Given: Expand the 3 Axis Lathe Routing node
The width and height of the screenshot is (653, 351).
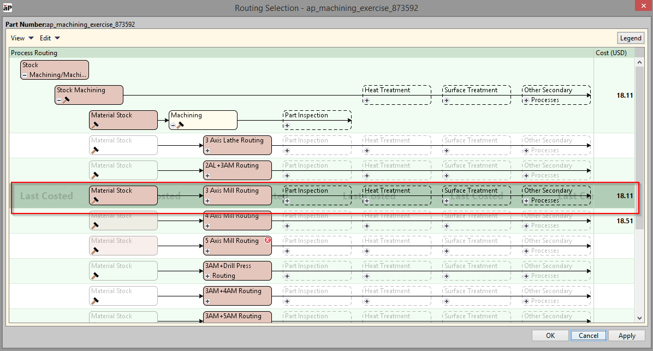Looking at the screenshot, I should pyautogui.click(x=207, y=150).
